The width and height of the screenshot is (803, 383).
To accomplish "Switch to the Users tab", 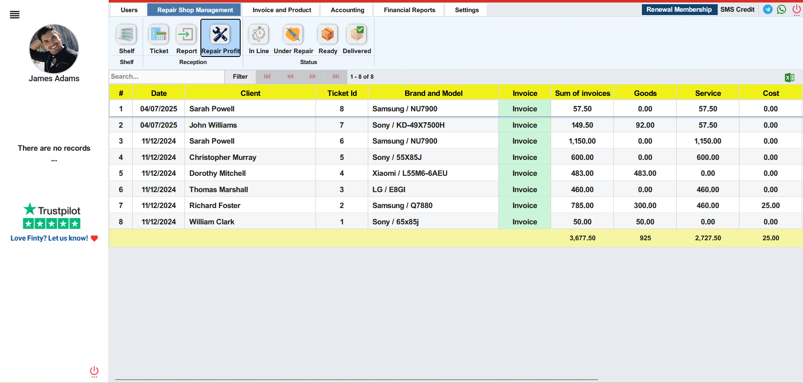I will 129,10.
